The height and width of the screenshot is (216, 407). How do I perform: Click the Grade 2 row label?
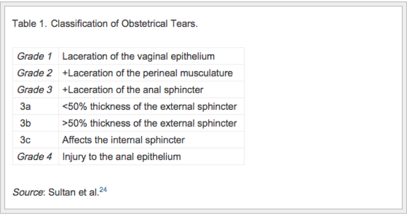coord(34,73)
